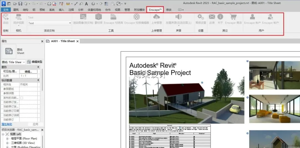Screen dimensions: 300x148
Task: Click the 反馈 feedback envelope icon
Action: pyautogui.click(x=212, y=17)
